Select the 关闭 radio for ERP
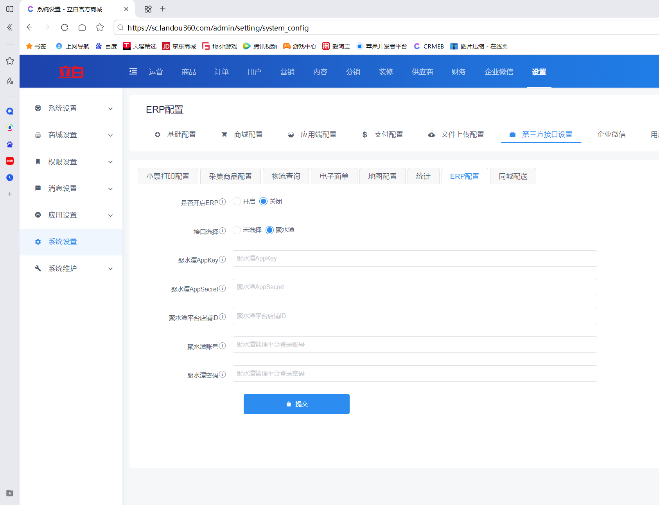 tap(263, 201)
